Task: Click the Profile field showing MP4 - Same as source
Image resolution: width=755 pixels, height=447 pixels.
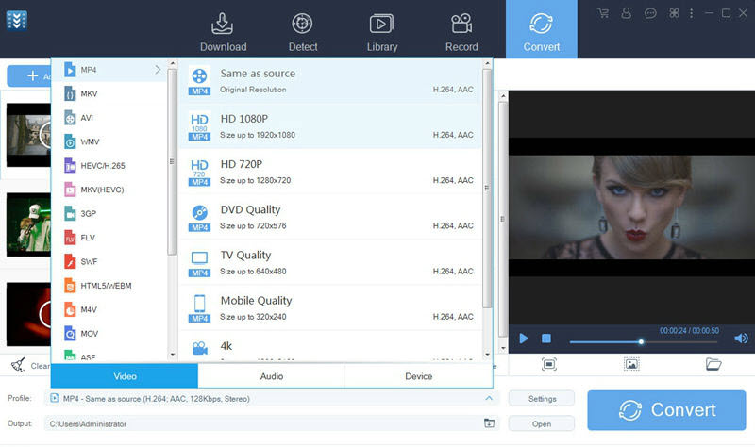Action: pos(272,398)
